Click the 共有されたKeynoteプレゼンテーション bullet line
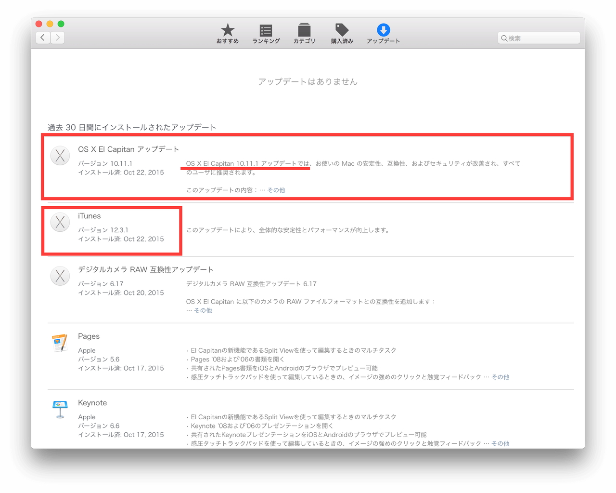 307,434
